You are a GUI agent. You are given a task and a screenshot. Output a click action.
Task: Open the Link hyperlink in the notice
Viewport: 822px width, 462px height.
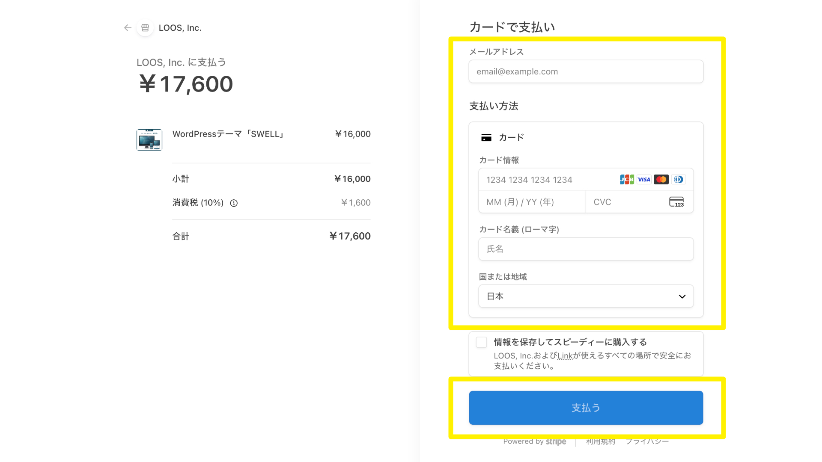pyautogui.click(x=565, y=356)
